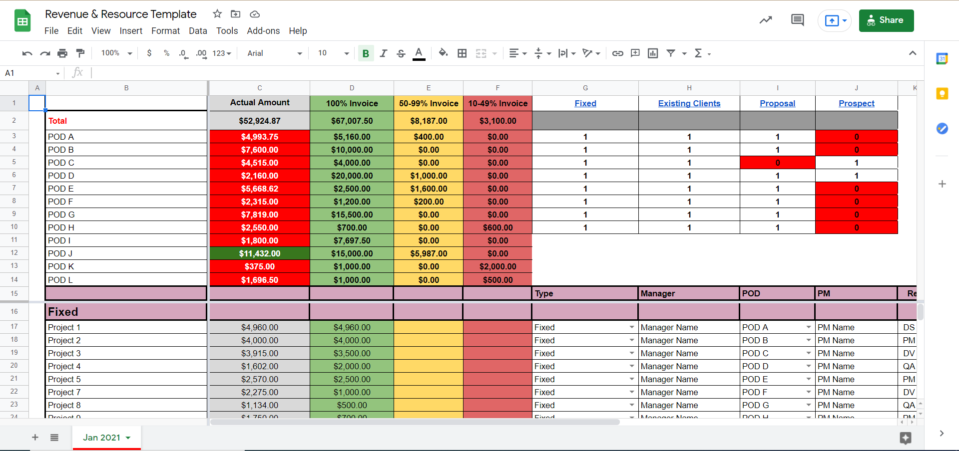Click the Merge cells icon
Viewport: 959px width, 451px height.
point(481,53)
